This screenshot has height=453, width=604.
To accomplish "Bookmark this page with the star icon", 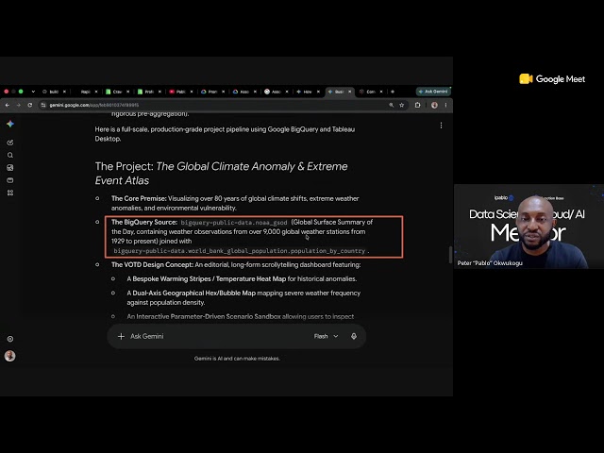I will [x=402, y=105].
